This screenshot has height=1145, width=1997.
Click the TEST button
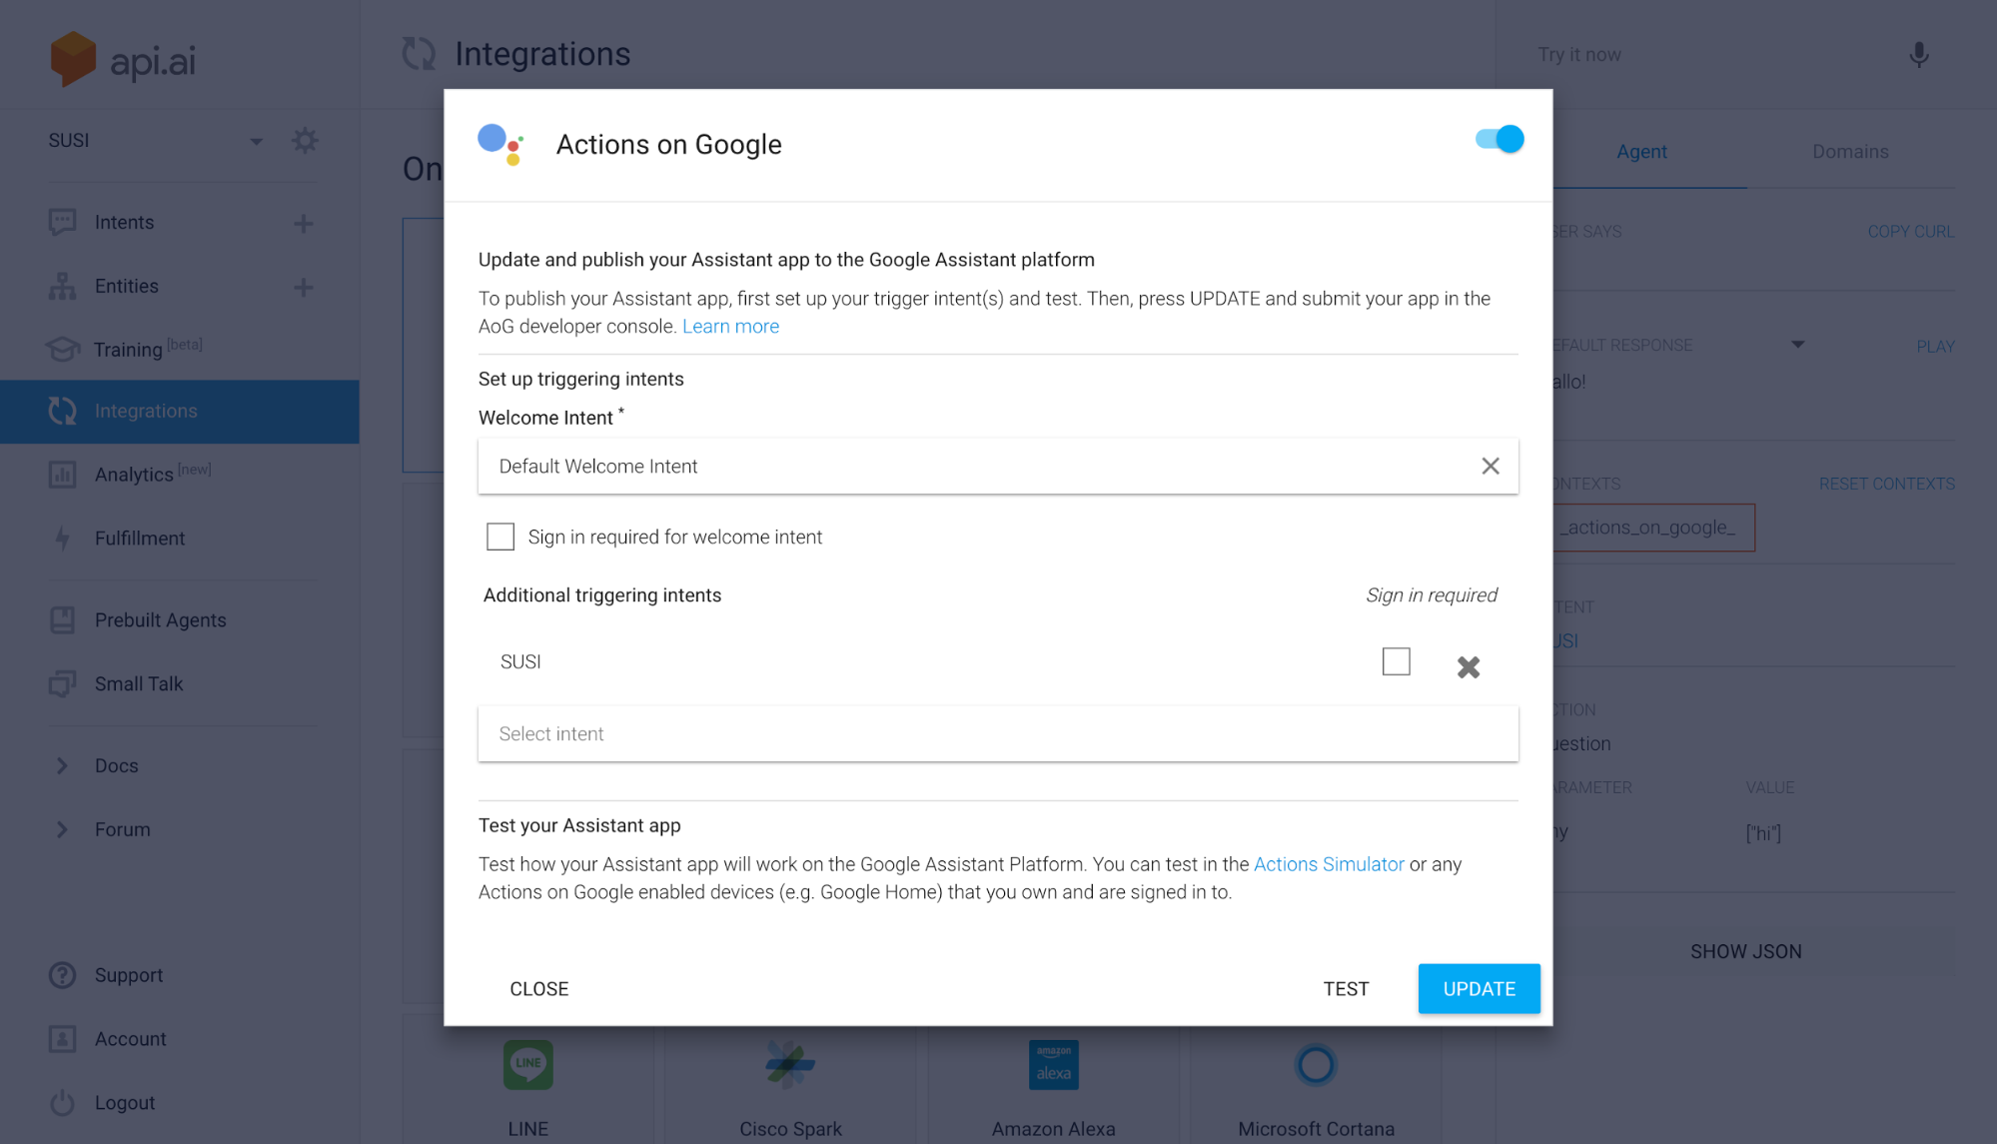[1345, 988]
